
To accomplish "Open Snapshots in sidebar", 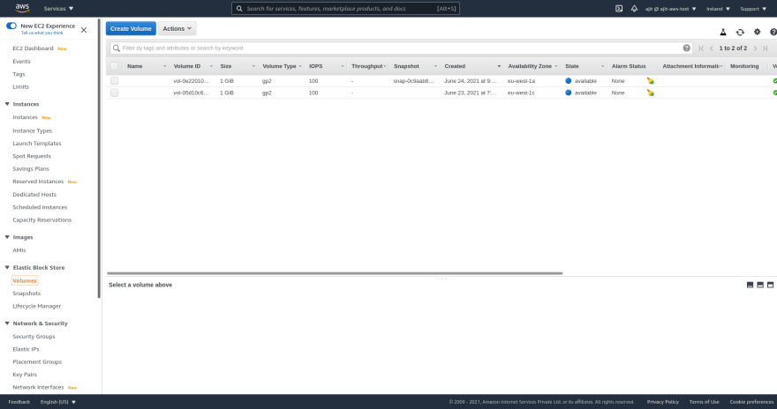I will (x=26, y=294).
